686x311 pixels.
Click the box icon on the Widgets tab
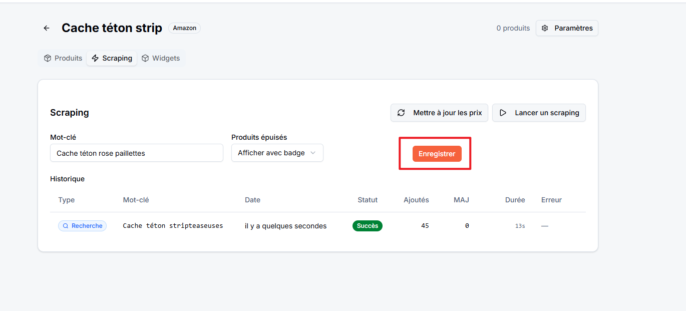pyautogui.click(x=145, y=58)
